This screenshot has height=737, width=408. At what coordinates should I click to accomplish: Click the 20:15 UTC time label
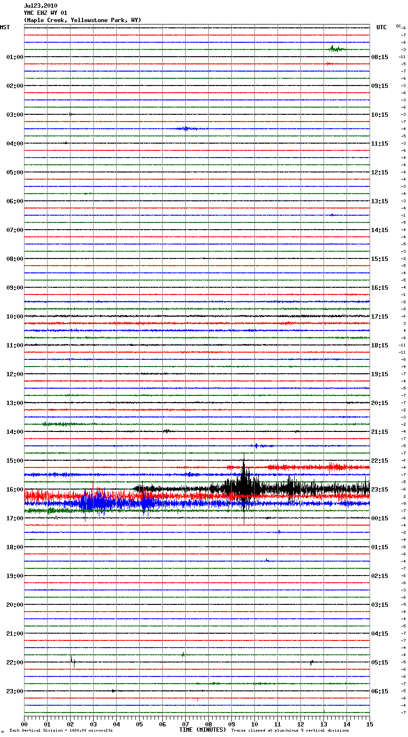380,403
